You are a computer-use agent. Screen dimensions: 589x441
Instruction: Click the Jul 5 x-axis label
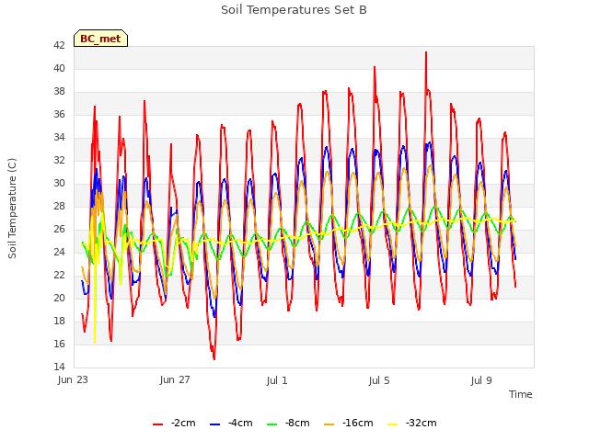pos(379,380)
